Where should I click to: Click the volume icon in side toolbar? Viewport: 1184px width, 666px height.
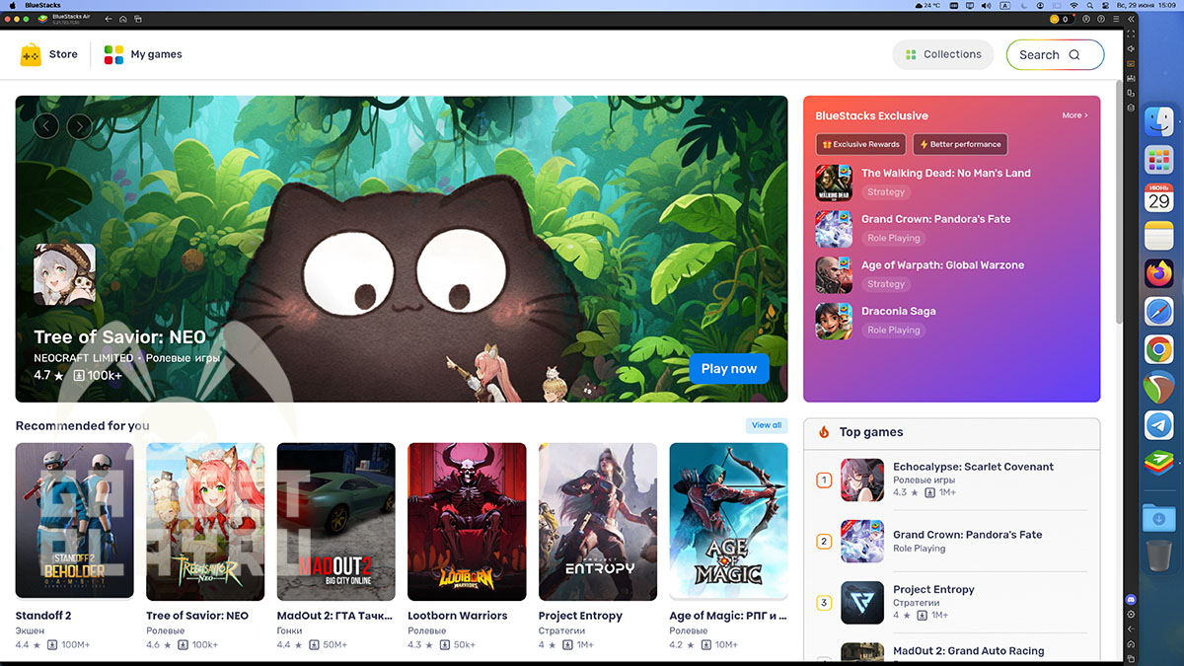click(1131, 48)
